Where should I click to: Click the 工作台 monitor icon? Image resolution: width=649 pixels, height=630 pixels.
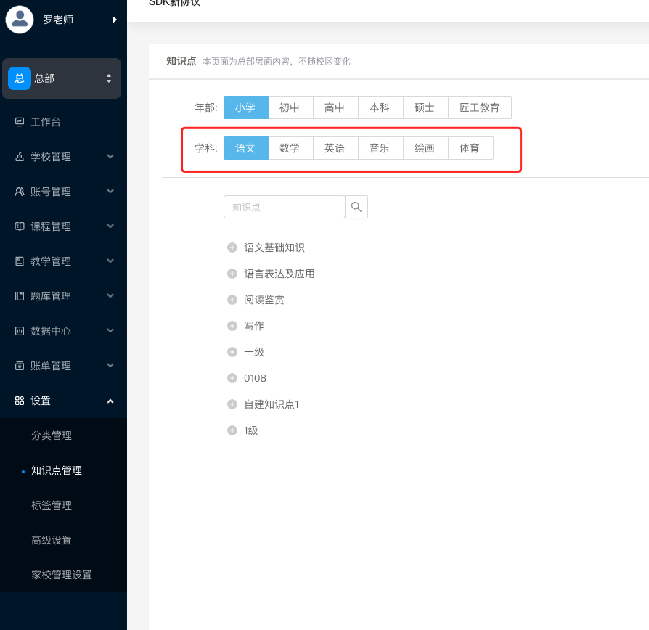(x=20, y=122)
